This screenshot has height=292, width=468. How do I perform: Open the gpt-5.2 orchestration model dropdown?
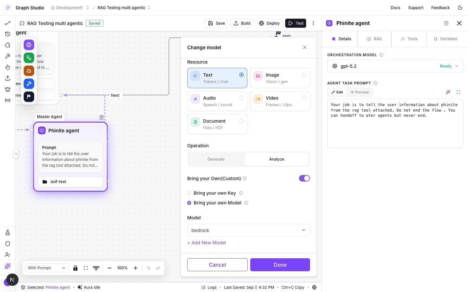click(x=395, y=66)
